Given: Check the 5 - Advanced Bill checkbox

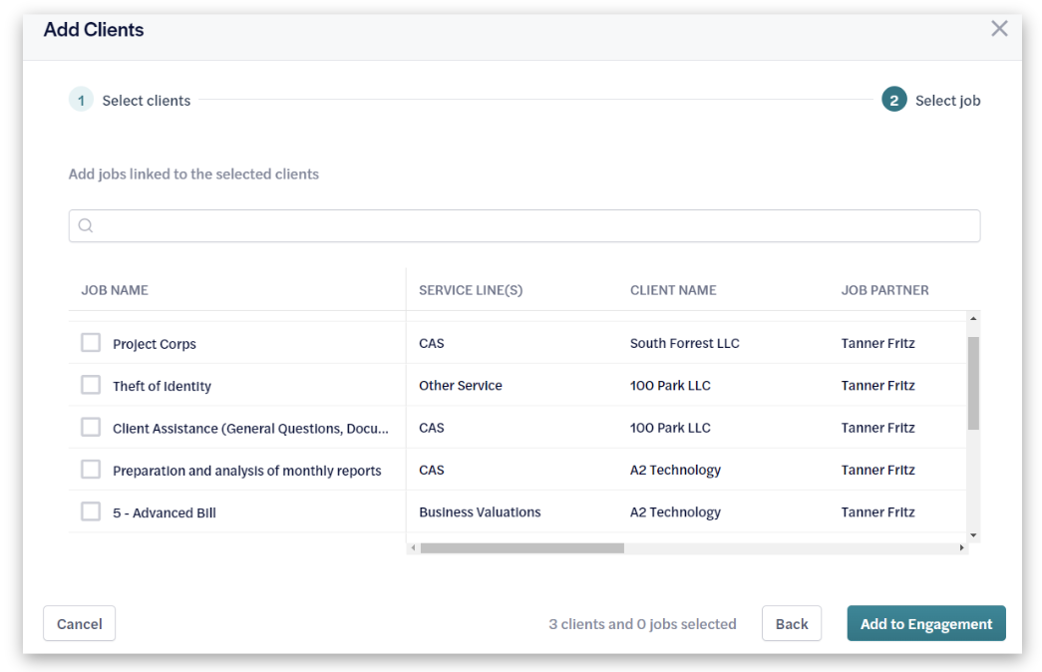Looking at the screenshot, I should 91,511.
